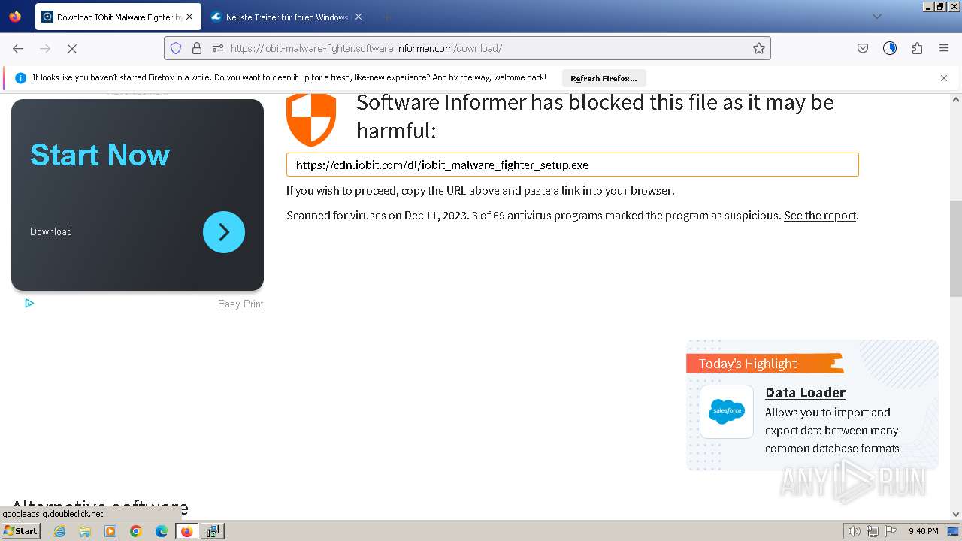962x541 pixels.
Task: Click the Salesforce Data Loader icon
Action: [727, 412]
